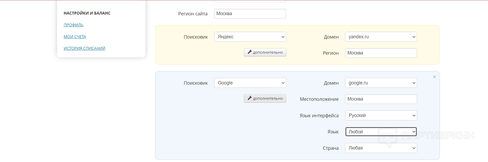
Task: Expand the google.ru domain dropdown
Action: pyautogui.click(x=381, y=83)
